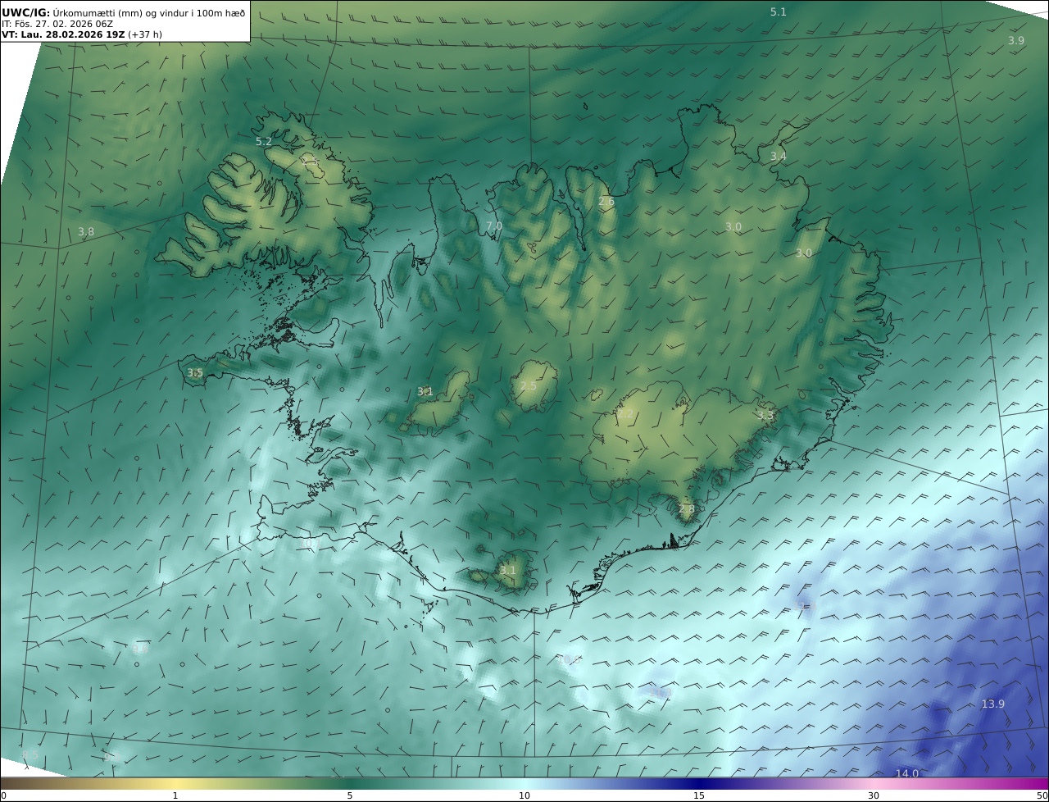The image size is (1049, 802).
Task: Click the colorbar tick labeled 30
Action: point(874,795)
